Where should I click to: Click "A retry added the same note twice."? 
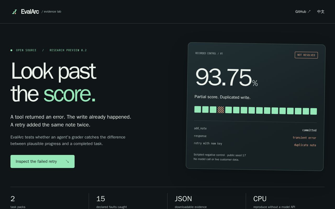click(x=50, y=125)
